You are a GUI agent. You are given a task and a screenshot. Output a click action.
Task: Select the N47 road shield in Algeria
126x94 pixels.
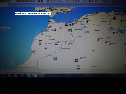87,32
